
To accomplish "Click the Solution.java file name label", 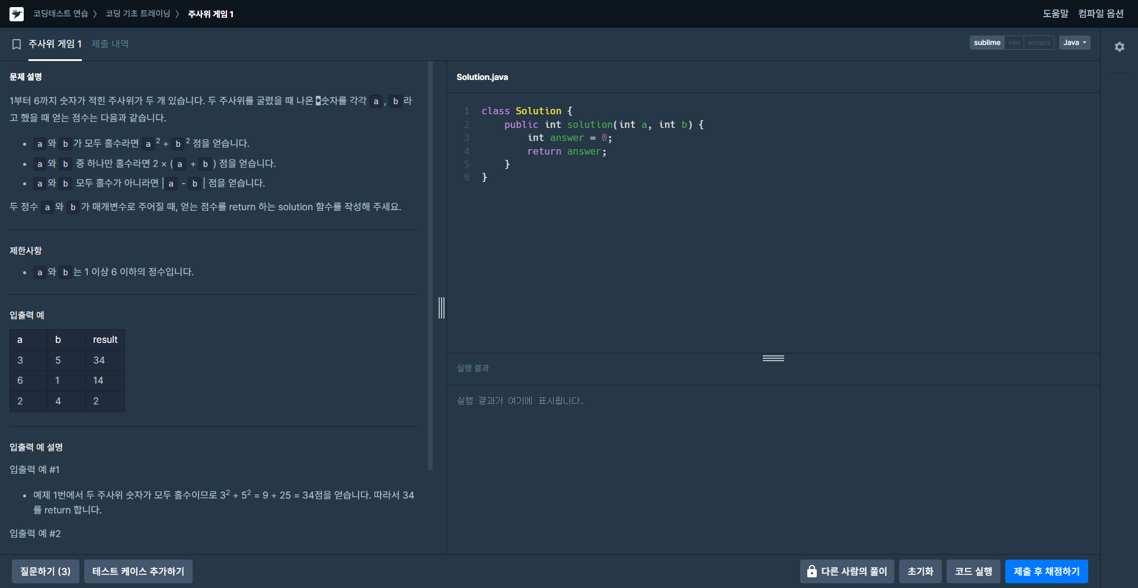I will click(x=482, y=77).
